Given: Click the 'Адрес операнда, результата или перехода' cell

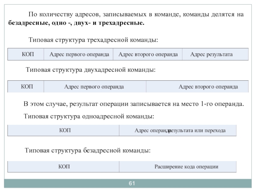Looking at the screenshot, I should tap(180, 131).
